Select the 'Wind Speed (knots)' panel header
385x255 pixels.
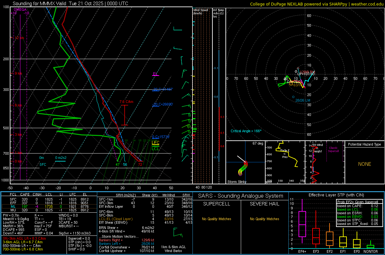(201, 11)
